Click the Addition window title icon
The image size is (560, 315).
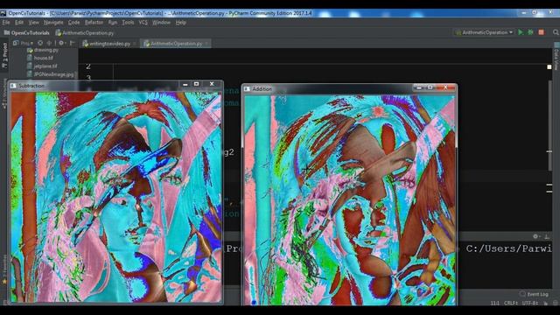(x=247, y=89)
